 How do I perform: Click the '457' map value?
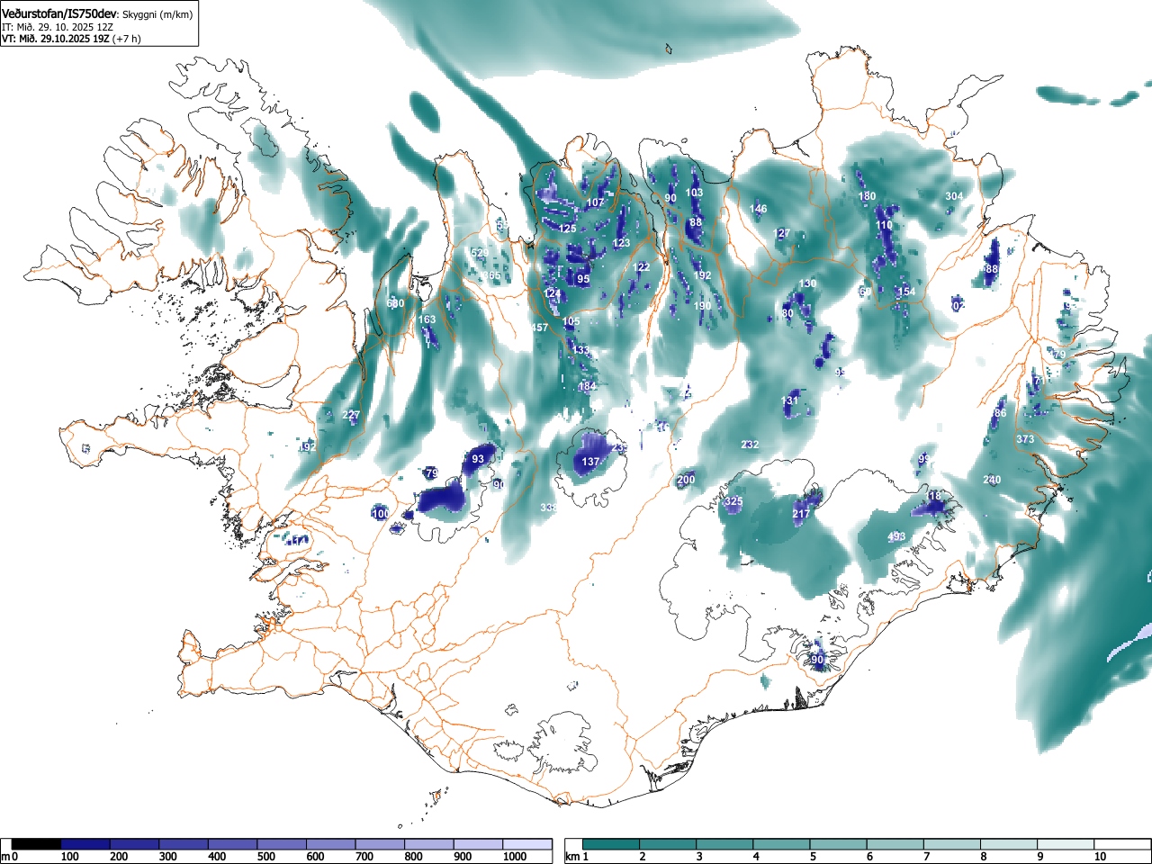[x=539, y=328]
